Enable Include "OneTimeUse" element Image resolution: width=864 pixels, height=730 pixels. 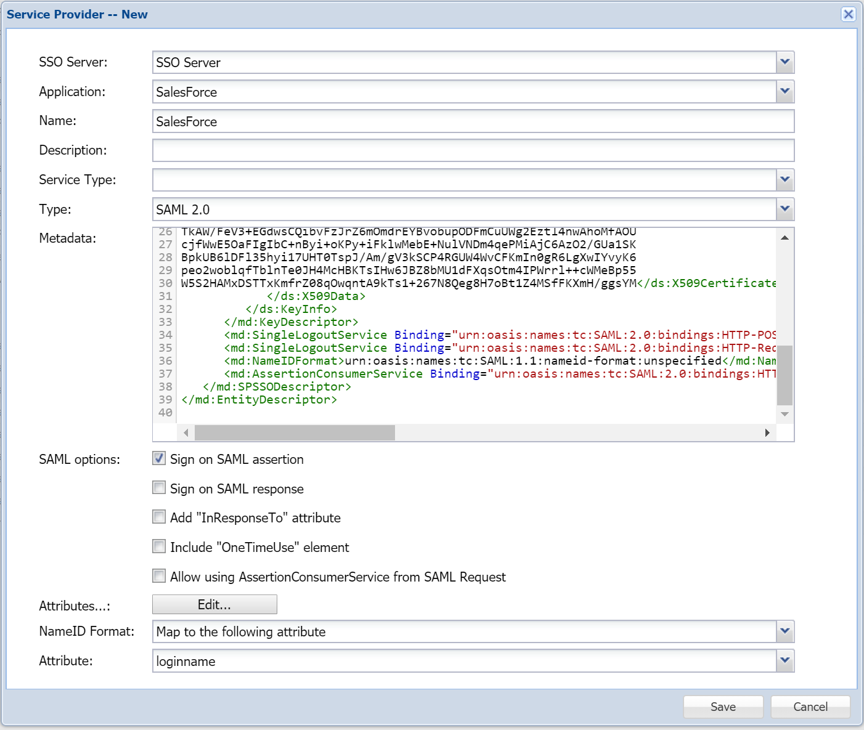tap(159, 546)
